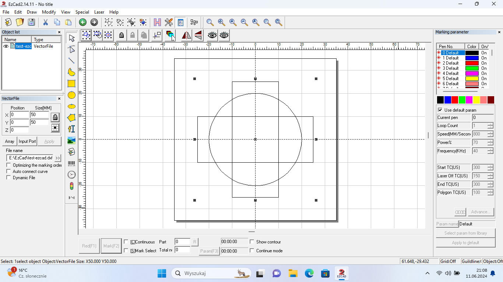The height and width of the screenshot is (282, 503).
Task: Select the Timer clock tool
Action: coord(72,175)
